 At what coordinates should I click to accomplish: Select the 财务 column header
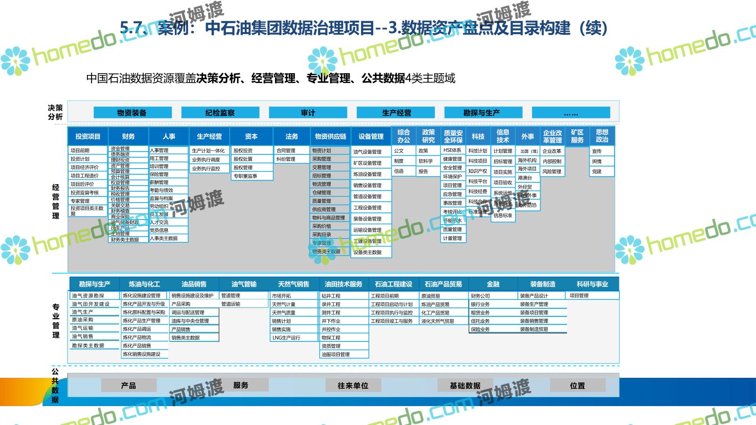coord(129,136)
